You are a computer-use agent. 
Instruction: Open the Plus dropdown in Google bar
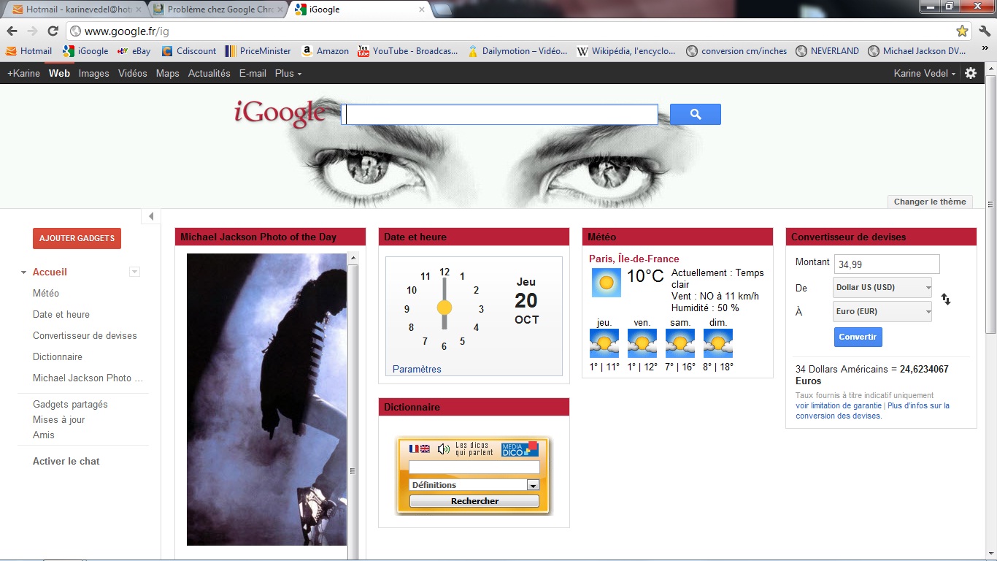(x=288, y=73)
